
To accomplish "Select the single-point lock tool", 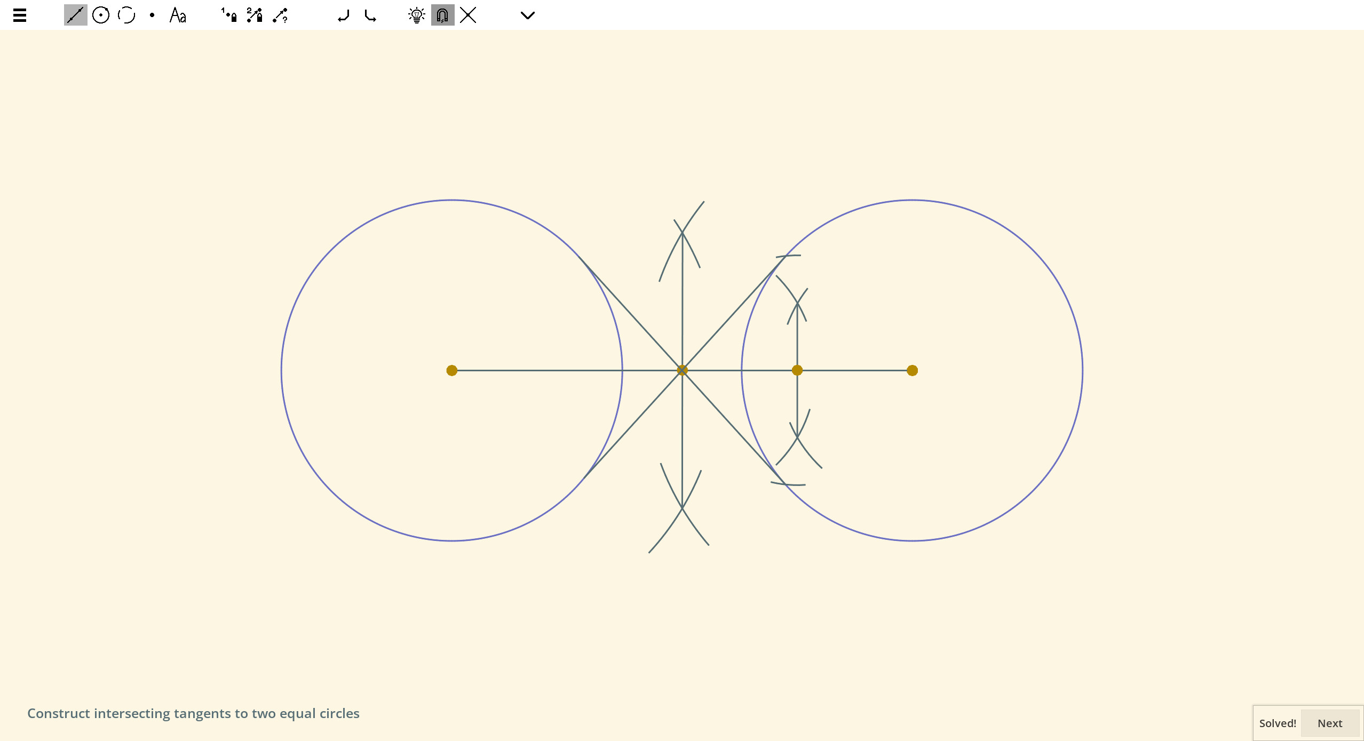I will [x=228, y=15].
